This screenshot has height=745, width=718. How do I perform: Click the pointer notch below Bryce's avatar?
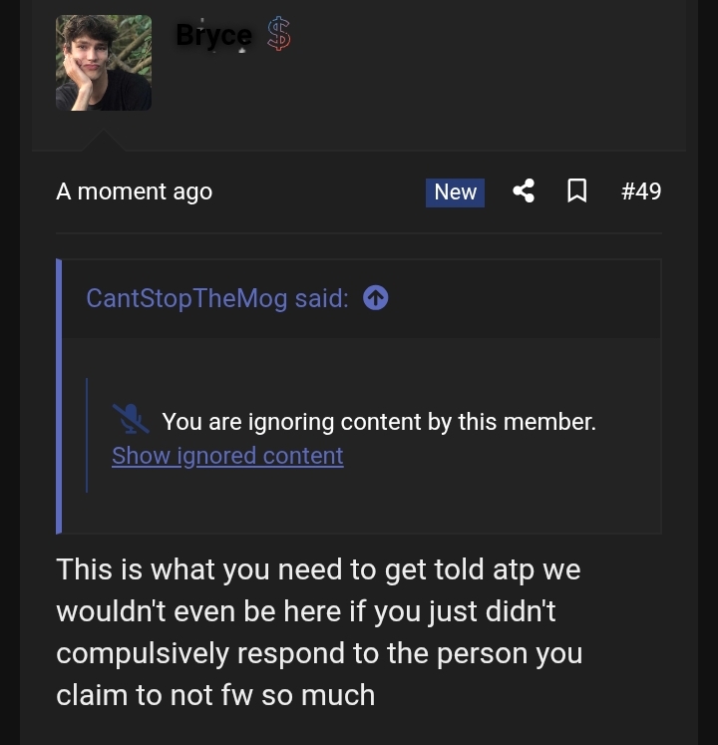pos(104,141)
